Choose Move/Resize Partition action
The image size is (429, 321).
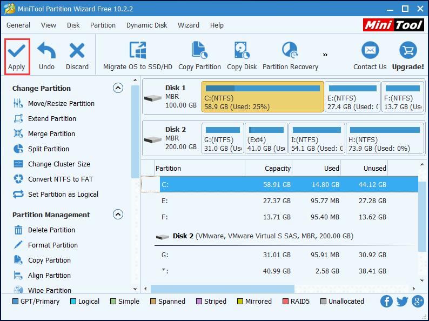click(x=54, y=103)
